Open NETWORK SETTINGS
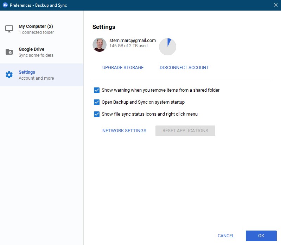This screenshot has height=245, width=281. pyautogui.click(x=124, y=130)
